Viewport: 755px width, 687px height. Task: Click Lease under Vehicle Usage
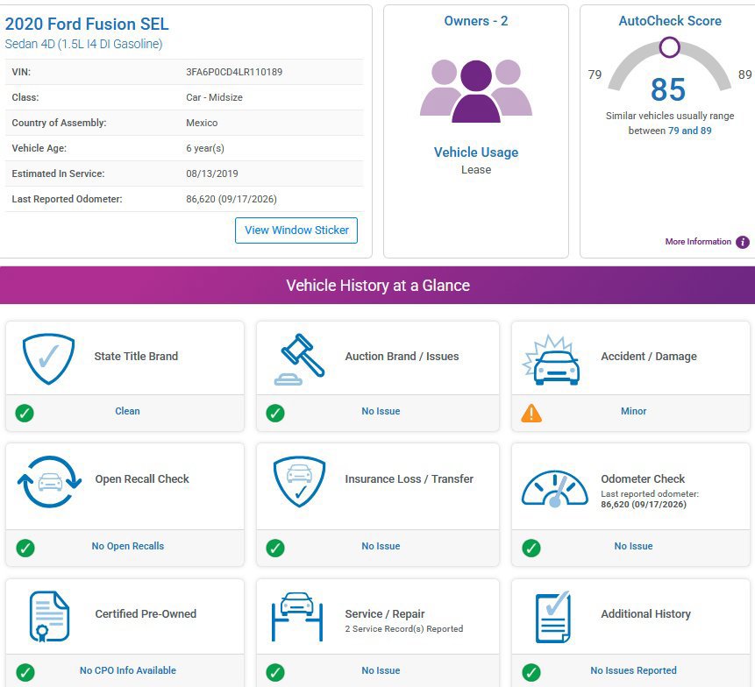click(x=476, y=170)
